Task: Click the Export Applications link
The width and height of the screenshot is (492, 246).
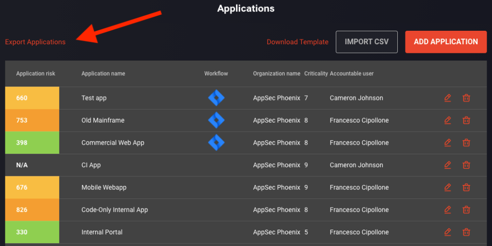Action: pos(35,42)
